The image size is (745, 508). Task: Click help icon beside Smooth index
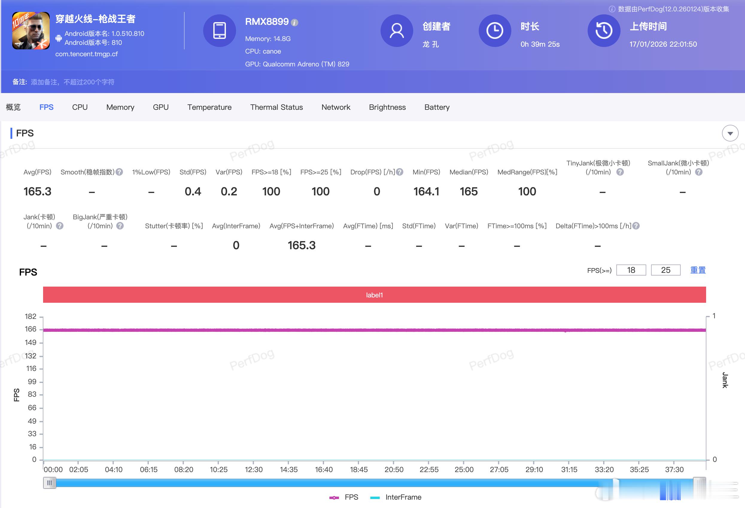click(119, 172)
